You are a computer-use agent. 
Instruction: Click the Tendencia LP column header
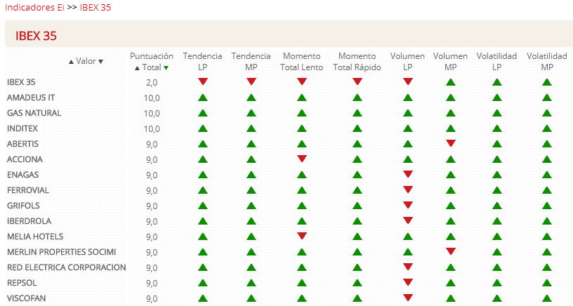coord(202,61)
